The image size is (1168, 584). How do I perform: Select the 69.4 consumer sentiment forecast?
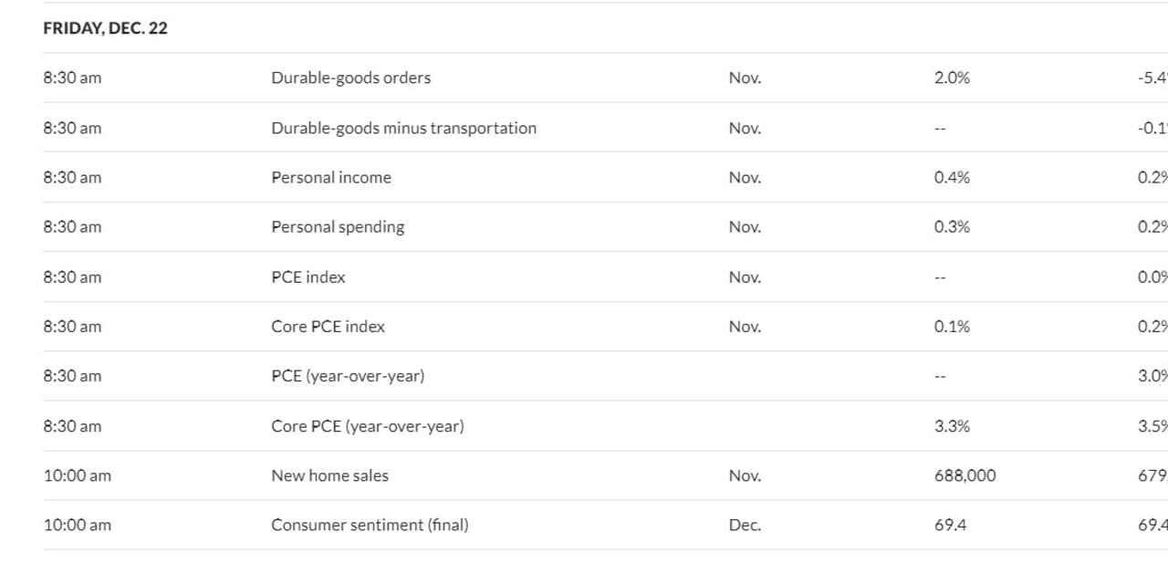pyautogui.click(x=950, y=525)
